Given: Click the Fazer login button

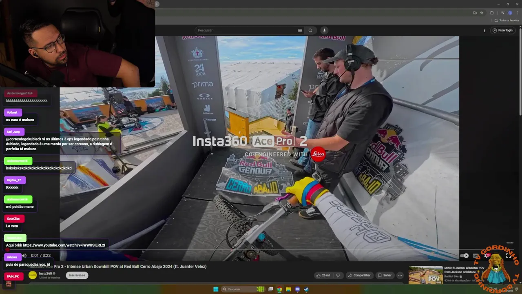Looking at the screenshot, I should pos(502,30).
